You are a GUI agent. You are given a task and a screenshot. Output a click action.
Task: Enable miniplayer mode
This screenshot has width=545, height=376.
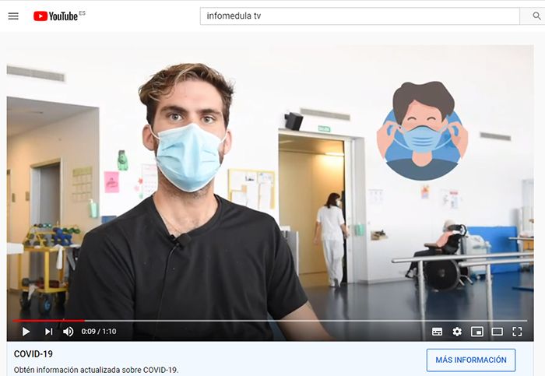click(476, 332)
